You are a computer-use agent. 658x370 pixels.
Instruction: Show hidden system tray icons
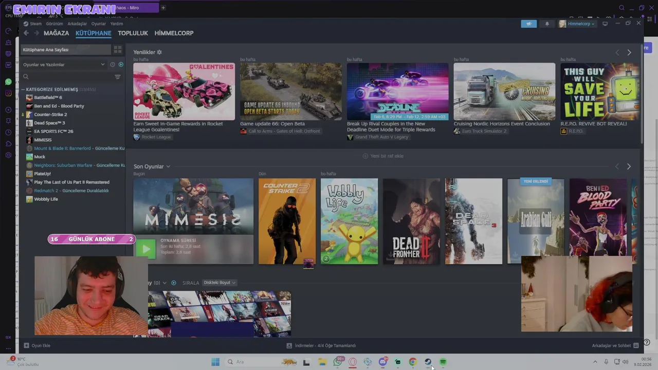(595, 362)
